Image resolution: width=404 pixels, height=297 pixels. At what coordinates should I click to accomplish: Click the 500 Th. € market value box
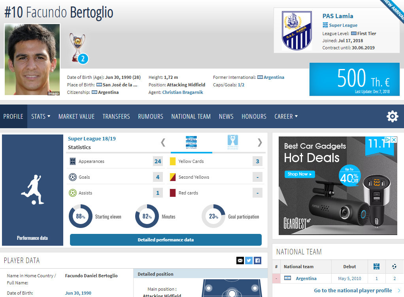[x=355, y=79]
